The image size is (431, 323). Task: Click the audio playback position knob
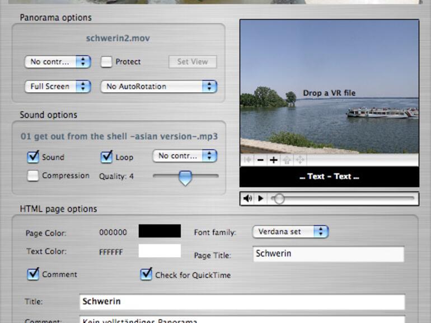[x=279, y=199]
